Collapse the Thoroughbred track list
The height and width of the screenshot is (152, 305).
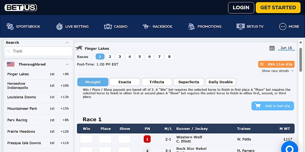[x=67, y=64]
